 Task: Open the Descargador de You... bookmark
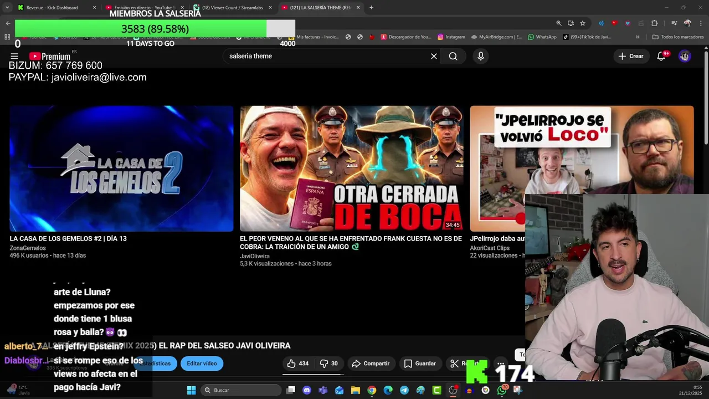point(405,37)
